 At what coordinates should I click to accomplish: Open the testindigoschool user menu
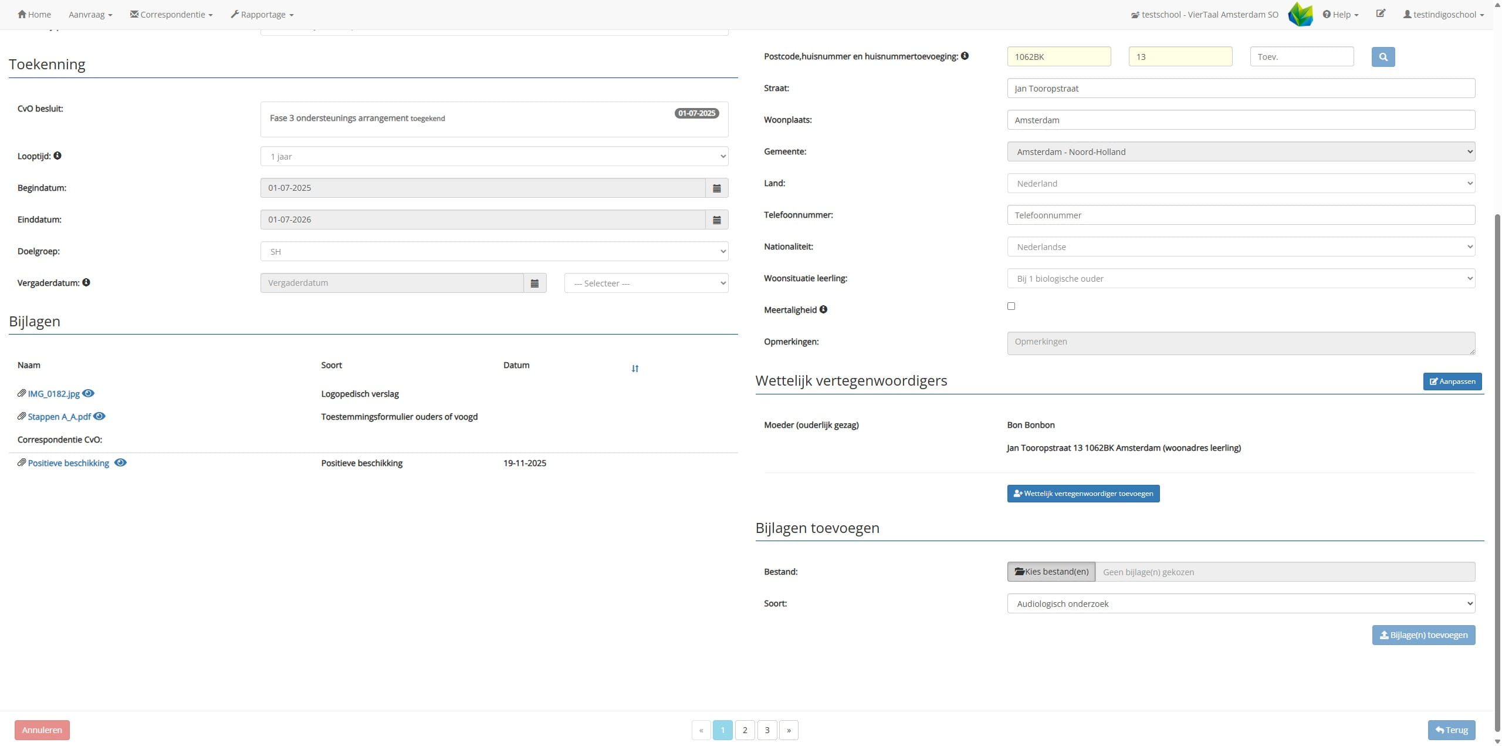(x=1443, y=15)
